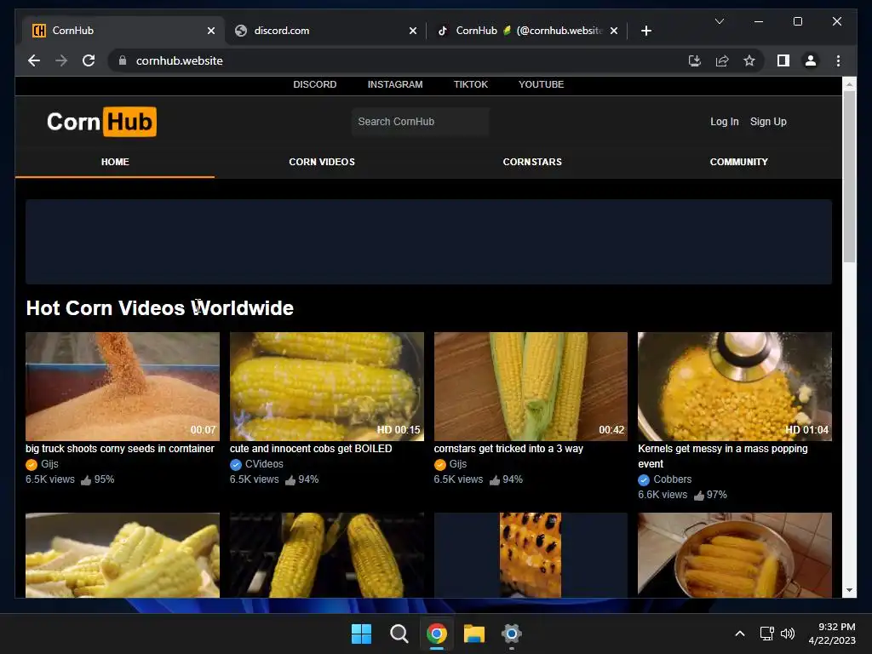The width and height of the screenshot is (872, 654).
Task: Show hidden tray icons chevron
Action: tap(740, 634)
